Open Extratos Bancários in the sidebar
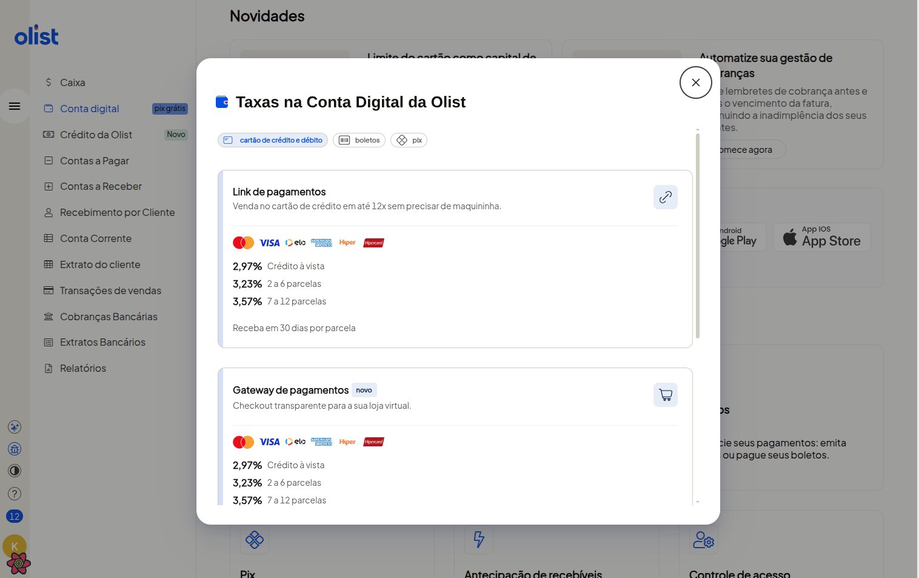Image resolution: width=919 pixels, height=578 pixels. coord(102,342)
